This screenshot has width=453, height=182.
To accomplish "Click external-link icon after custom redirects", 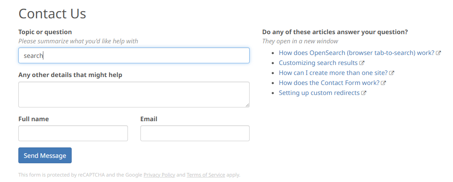I will 364,93.
